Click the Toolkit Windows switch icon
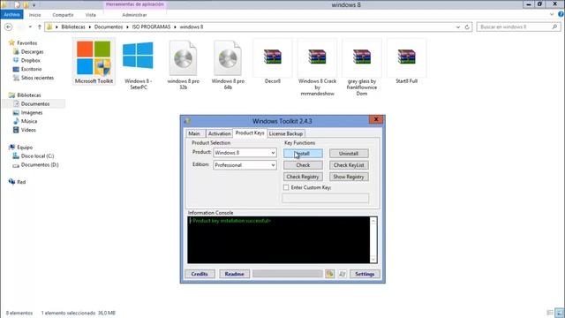The image size is (565, 318). pos(343,274)
